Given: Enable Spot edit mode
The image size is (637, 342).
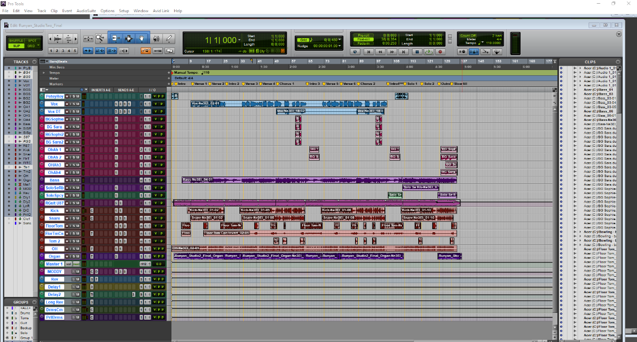Looking at the screenshot, I should (32, 41).
